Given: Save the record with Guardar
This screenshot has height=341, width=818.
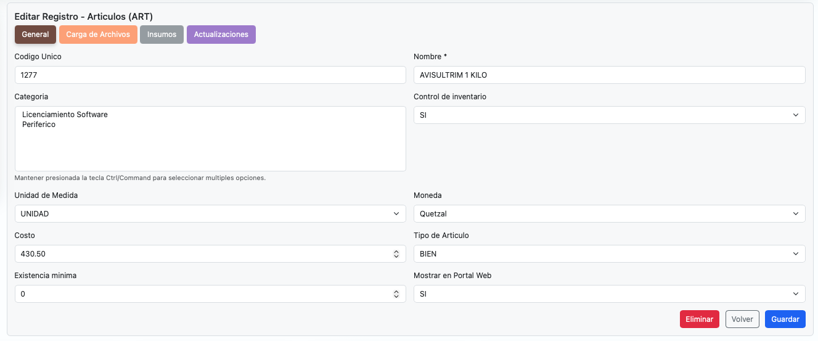Looking at the screenshot, I should (x=785, y=319).
